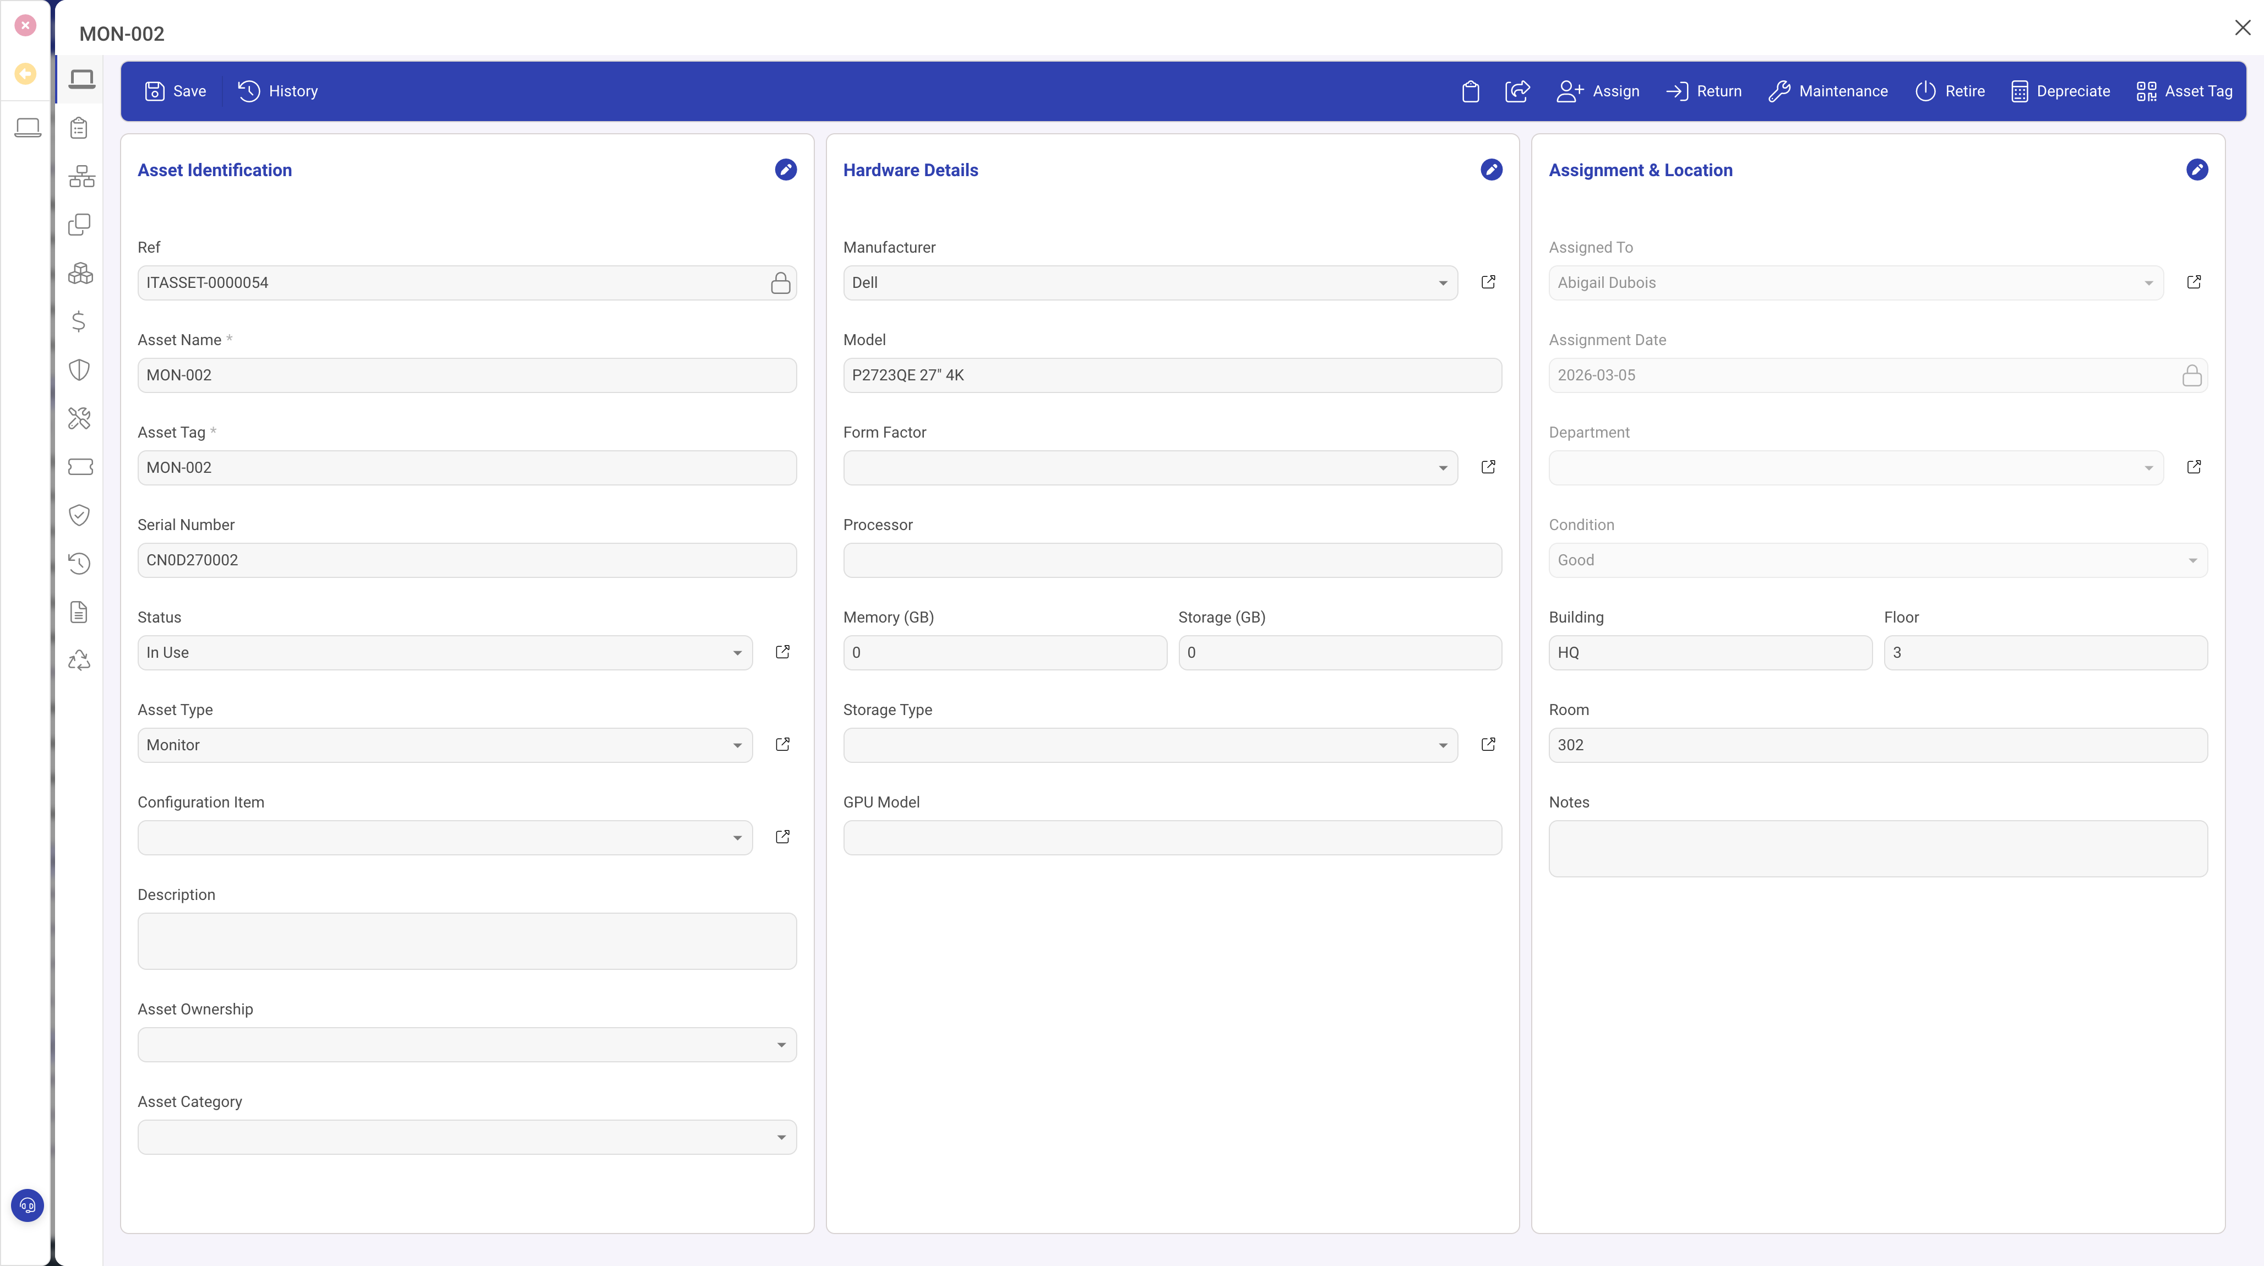Share the asset via the share icon
This screenshot has height=1266, width=2264.
pyautogui.click(x=1518, y=90)
